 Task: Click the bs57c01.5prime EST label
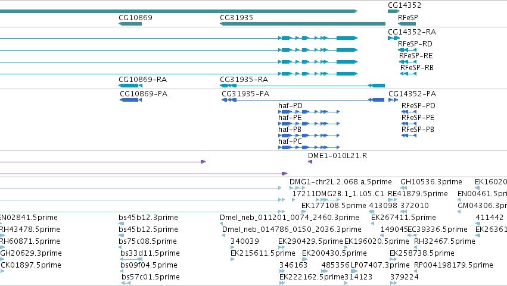[151, 278]
